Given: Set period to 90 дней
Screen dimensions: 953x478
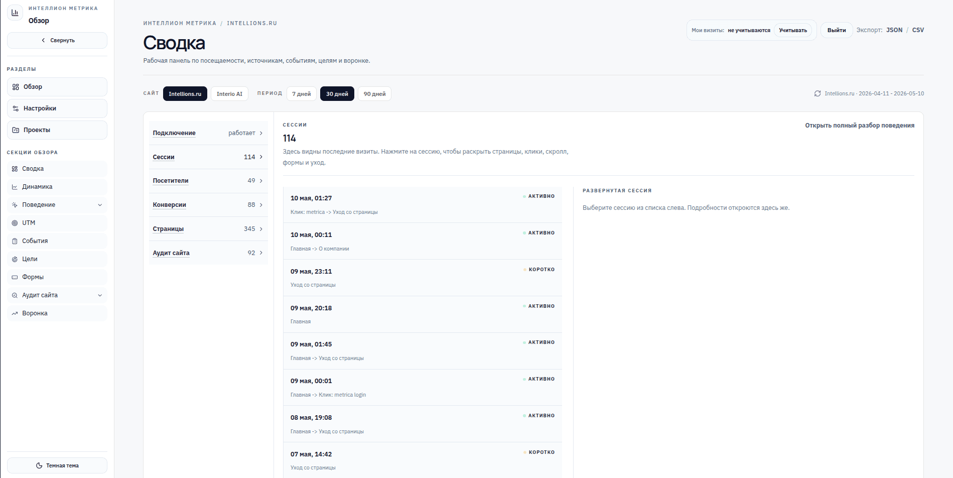Looking at the screenshot, I should pos(374,94).
